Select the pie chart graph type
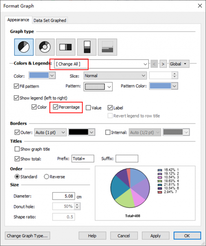The height and width of the screenshot is (246, 206). tap(24, 47)
